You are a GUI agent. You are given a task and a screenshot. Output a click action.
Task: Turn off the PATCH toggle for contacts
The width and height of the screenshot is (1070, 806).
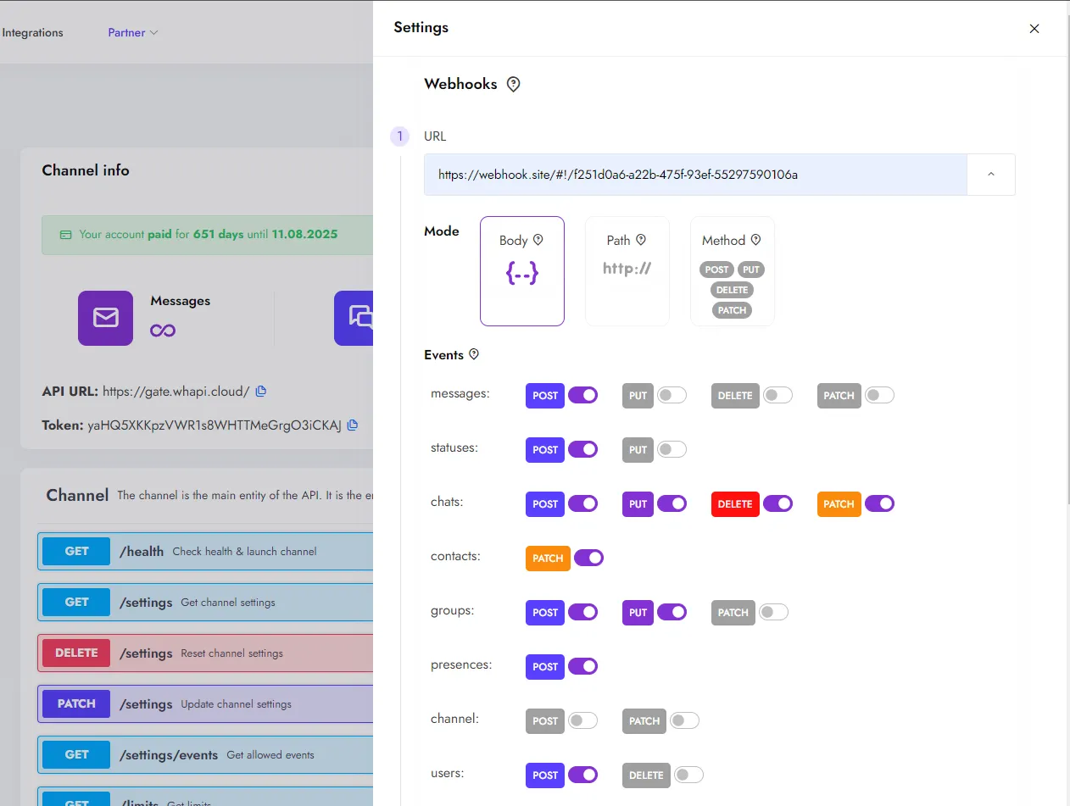pos(589,558)
